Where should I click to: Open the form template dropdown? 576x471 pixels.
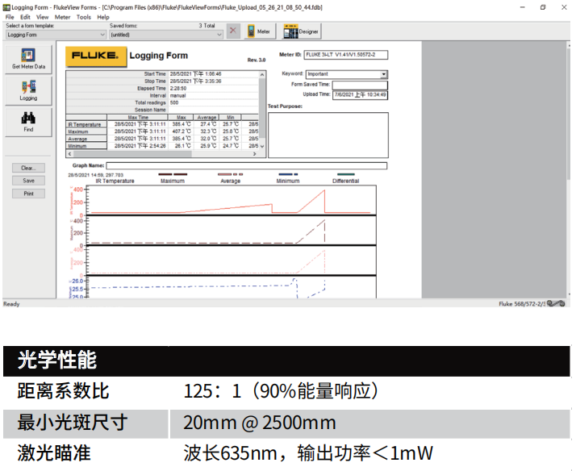[x=102, y=35]
